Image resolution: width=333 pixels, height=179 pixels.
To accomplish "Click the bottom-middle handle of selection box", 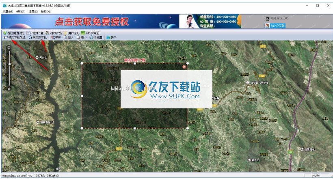I will click(135, 128).
